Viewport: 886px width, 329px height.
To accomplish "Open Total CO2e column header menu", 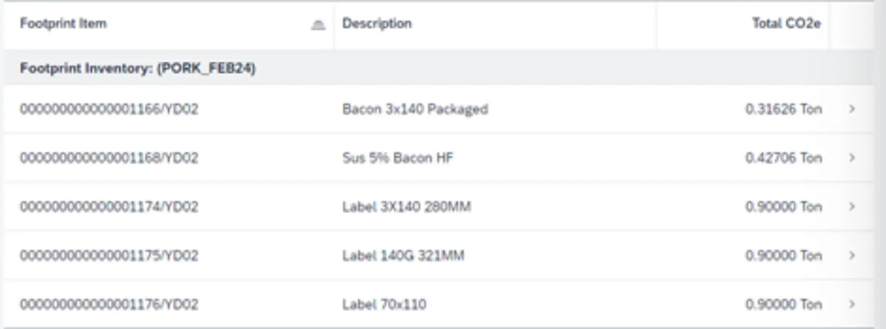I will pos(786,23).
